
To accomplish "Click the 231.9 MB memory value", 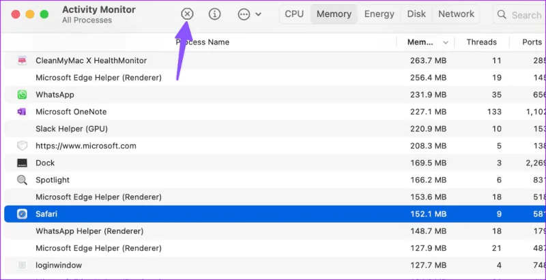I will pos(429,95).
